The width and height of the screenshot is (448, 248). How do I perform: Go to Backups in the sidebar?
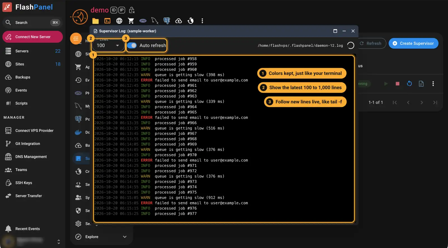(32, 77)
